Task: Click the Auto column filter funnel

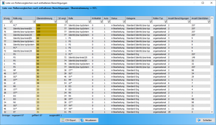Action: tap(108, 22)
